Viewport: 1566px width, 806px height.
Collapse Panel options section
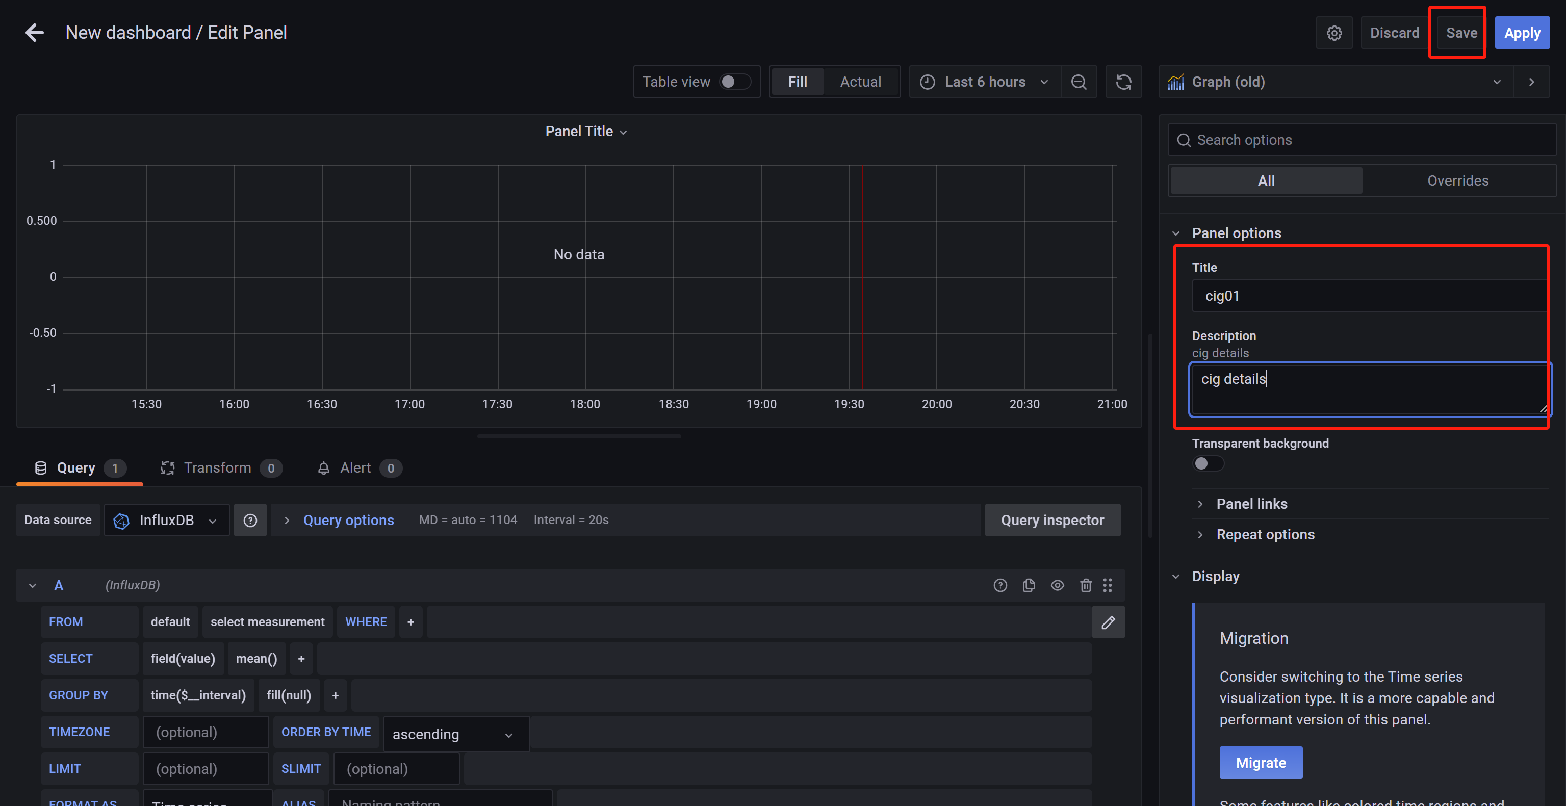(1236, 233)
